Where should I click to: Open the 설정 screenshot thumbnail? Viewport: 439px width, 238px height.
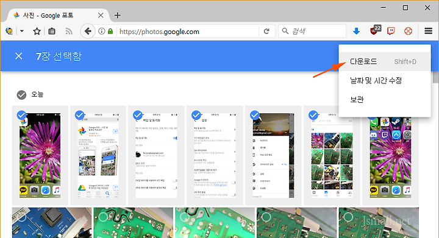(x=215, y=156)
